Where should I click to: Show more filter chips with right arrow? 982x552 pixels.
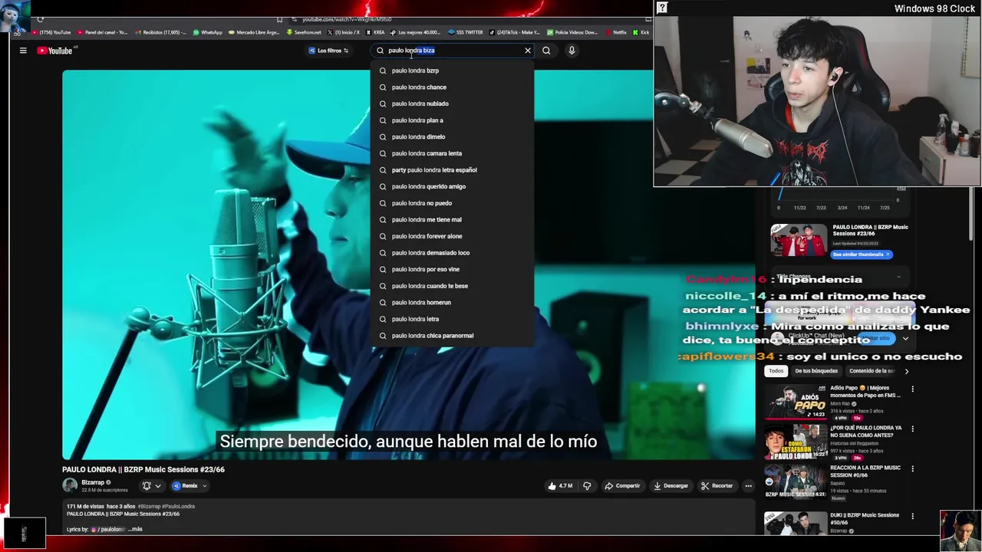coord(906,371)
